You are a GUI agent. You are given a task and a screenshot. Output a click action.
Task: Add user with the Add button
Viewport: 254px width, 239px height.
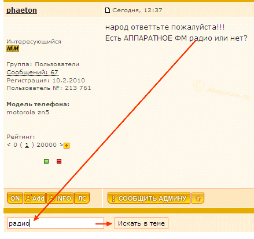(x=35, y=198)
